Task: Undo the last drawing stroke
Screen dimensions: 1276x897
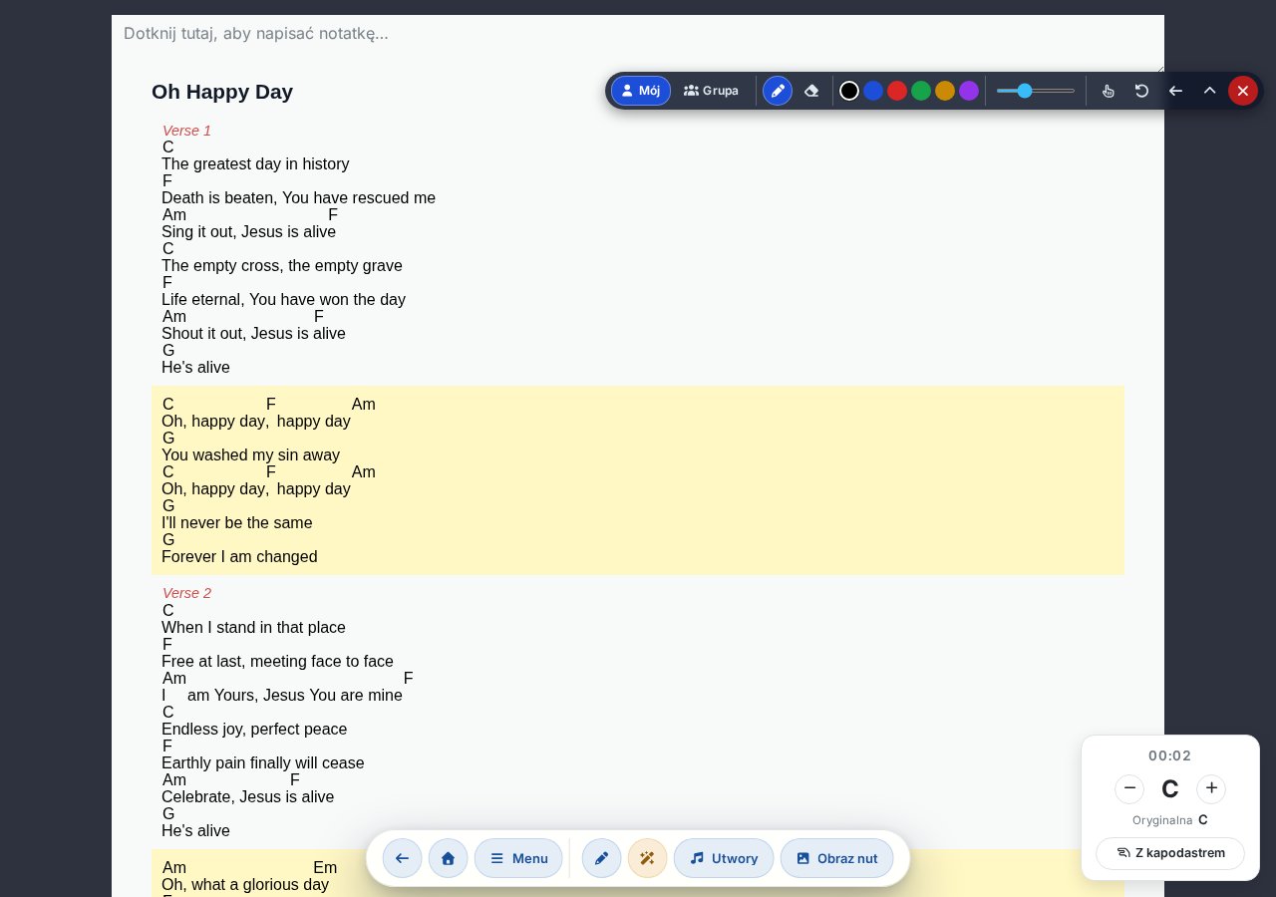Action: pyautogui.click(x=1141, y=91)
